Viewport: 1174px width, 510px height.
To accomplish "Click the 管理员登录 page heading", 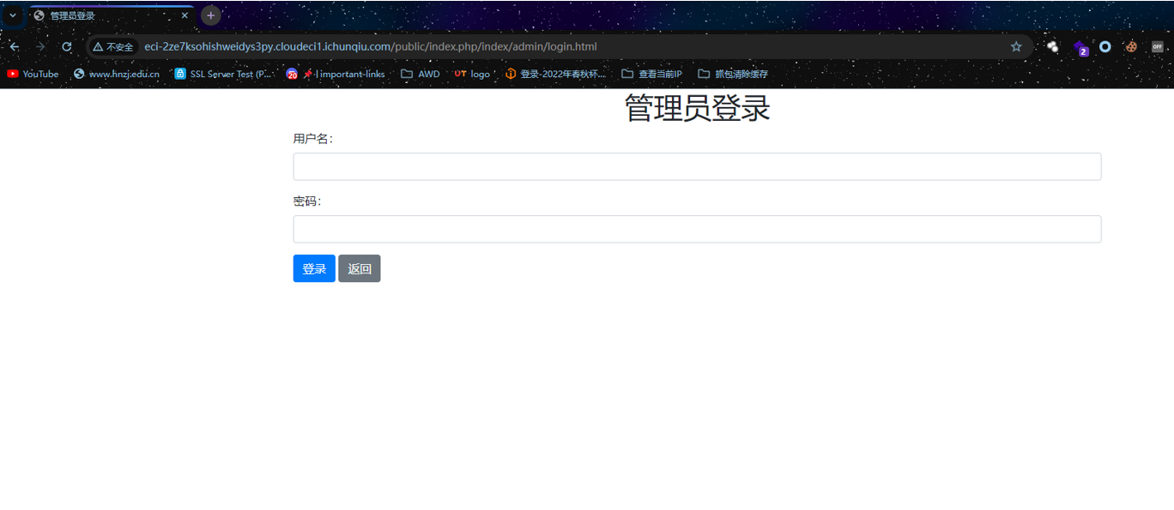I will point(697,109).
